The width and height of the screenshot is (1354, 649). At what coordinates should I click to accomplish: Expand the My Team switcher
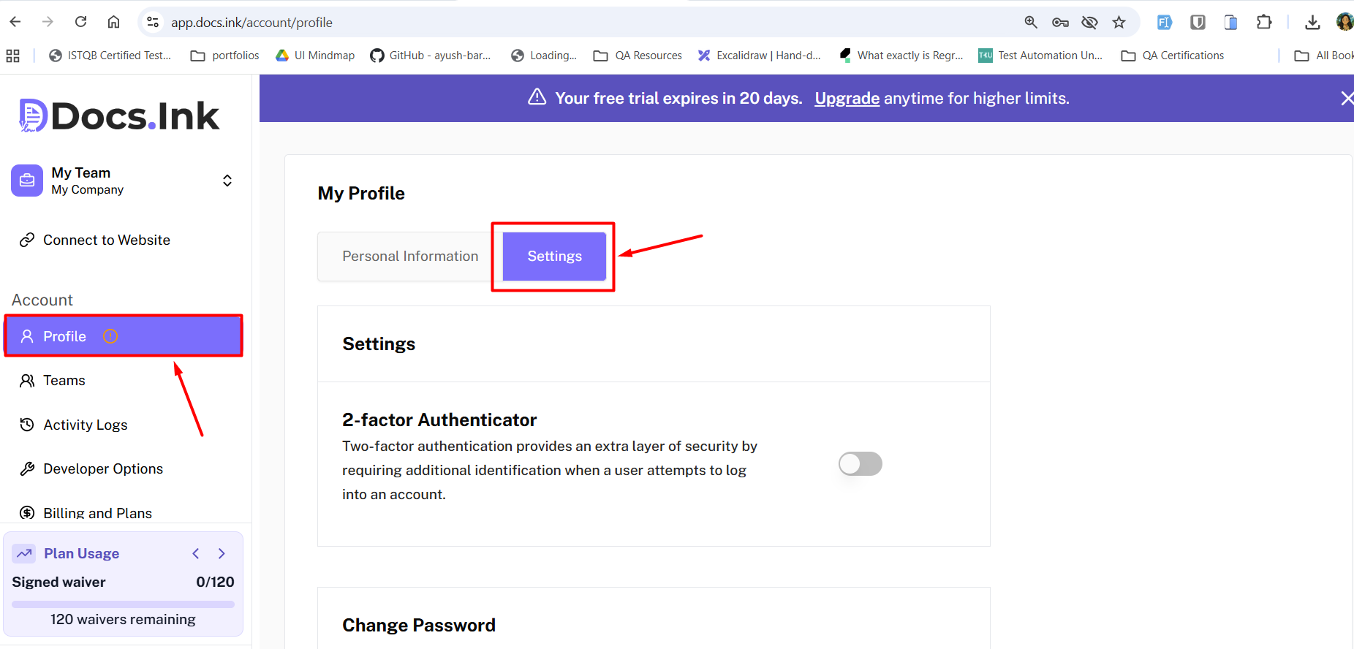point(227,181)
